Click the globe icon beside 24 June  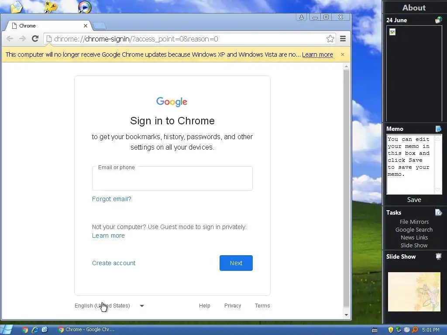tap(438, 20)
